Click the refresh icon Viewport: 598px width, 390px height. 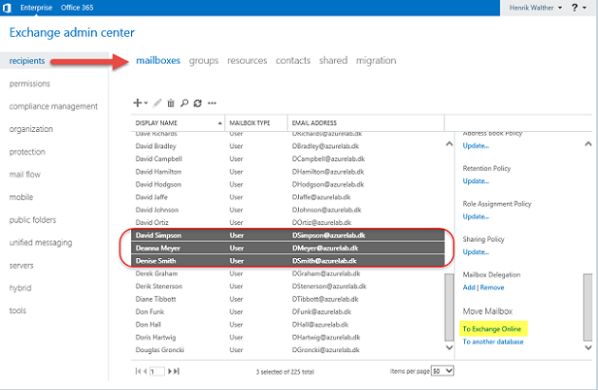[x=198, y=103]
